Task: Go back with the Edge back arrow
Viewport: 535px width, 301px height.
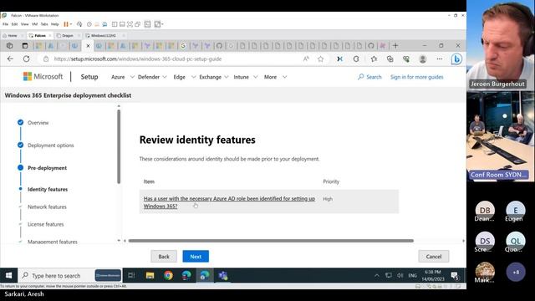Action: click(10, 59)
